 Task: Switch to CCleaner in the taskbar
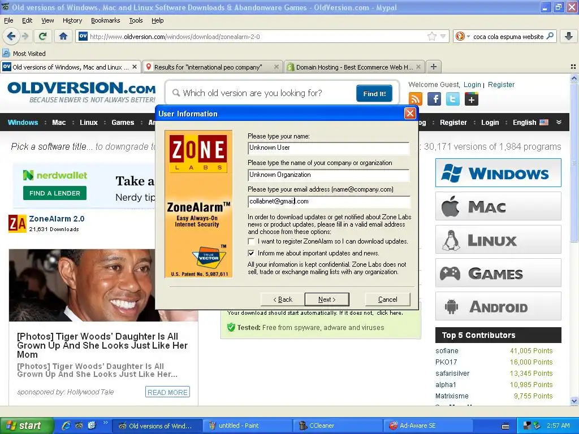tap(338, 426)
